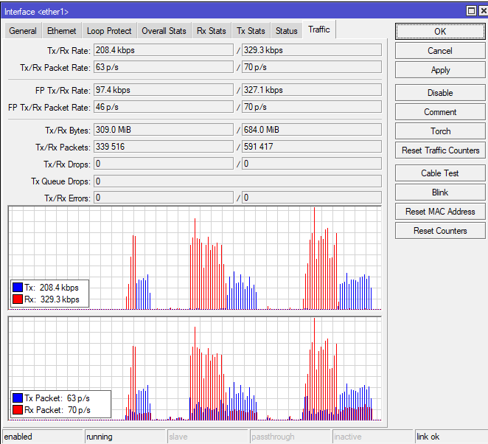Image resolution: width=488 pixels, height=444 pixels.
Task: Select the FP Rx Packet Rate field beside 46 p/s
Action: tap(312, 107)
